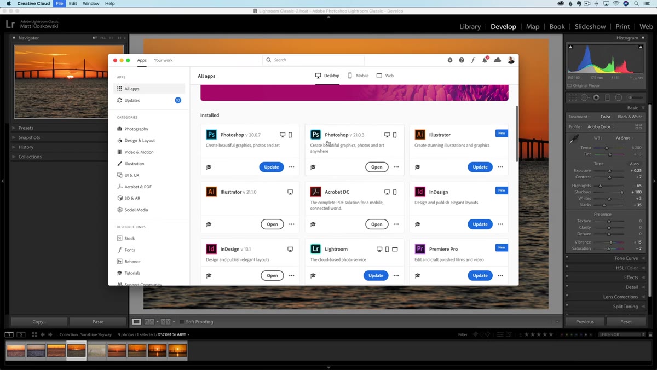Click the Illustrator app icon with New badge
Image resolution: width=657 pixels, height=370 pixels.
[420, 135]
